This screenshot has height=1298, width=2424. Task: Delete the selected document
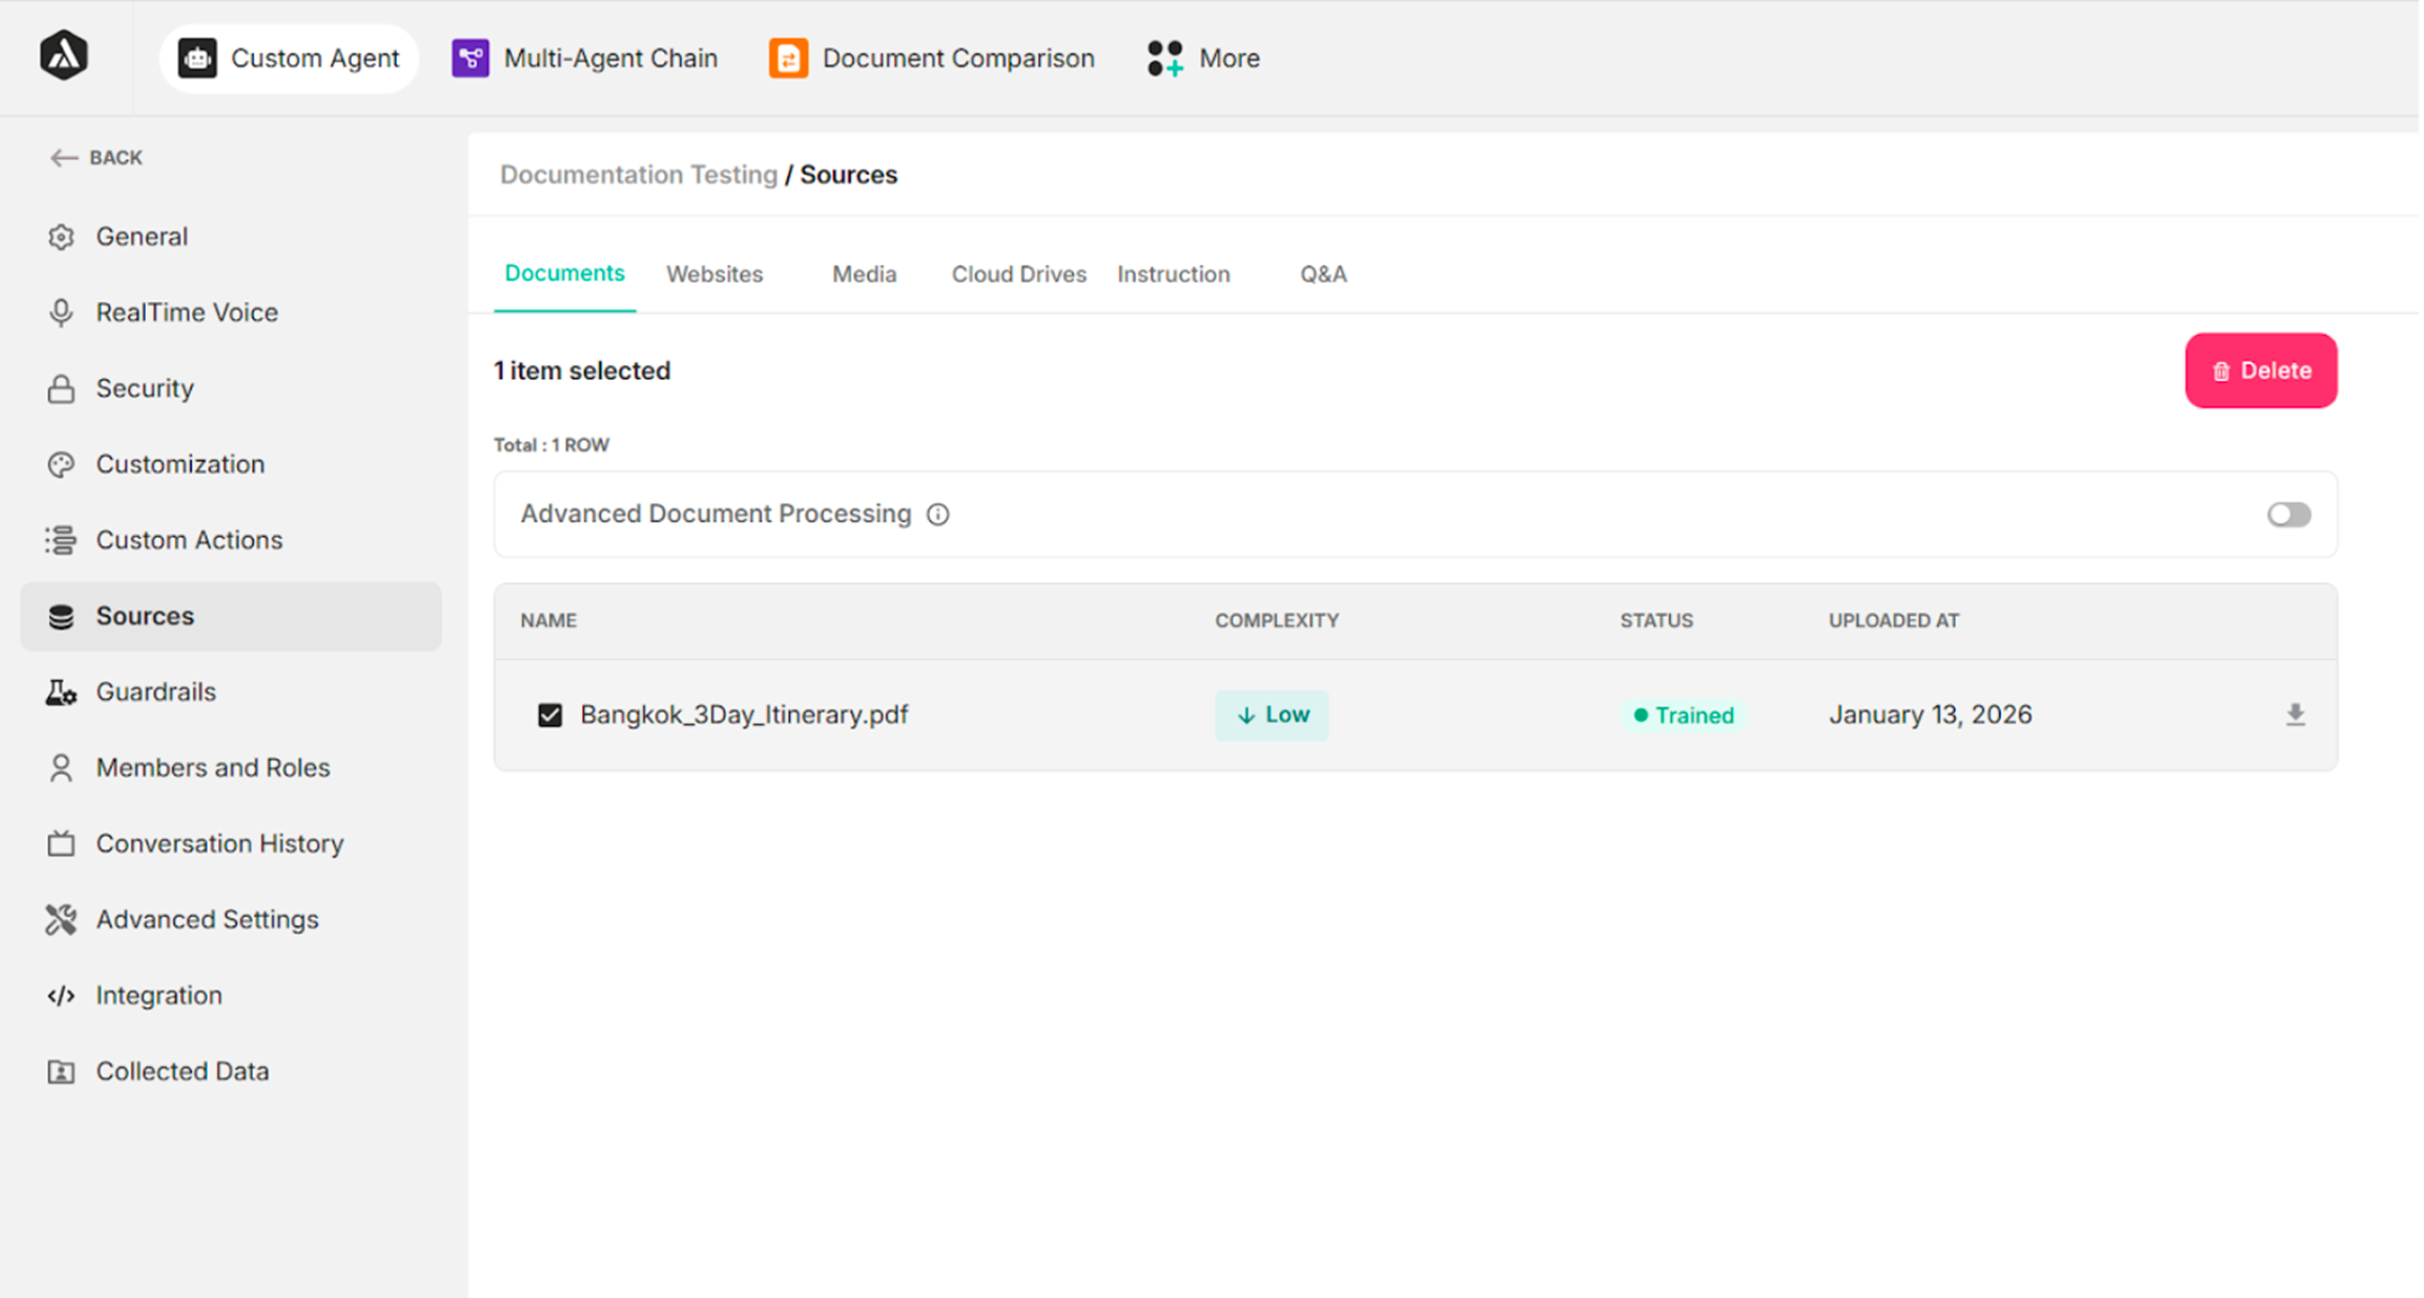tap(2260, 370)
